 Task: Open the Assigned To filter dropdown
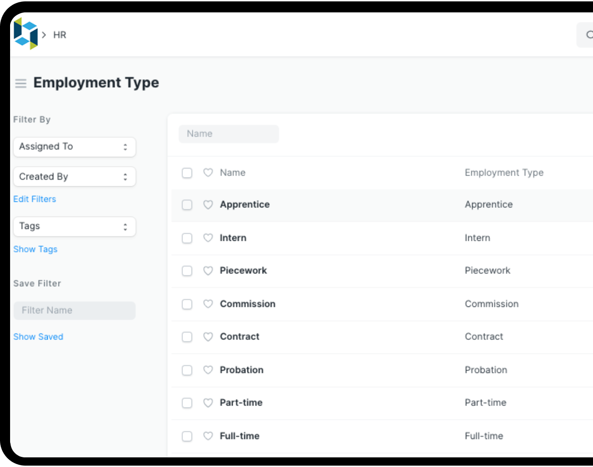click(74, 147)
